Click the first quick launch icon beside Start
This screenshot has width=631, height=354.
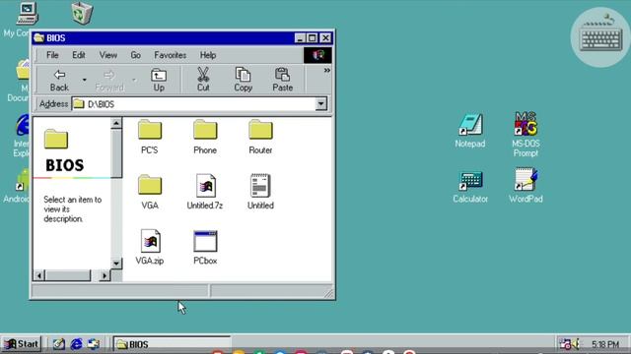[x=59, y=344]
